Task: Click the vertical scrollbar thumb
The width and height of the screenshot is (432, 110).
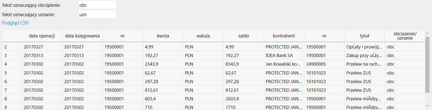Action: coord(427,65)
